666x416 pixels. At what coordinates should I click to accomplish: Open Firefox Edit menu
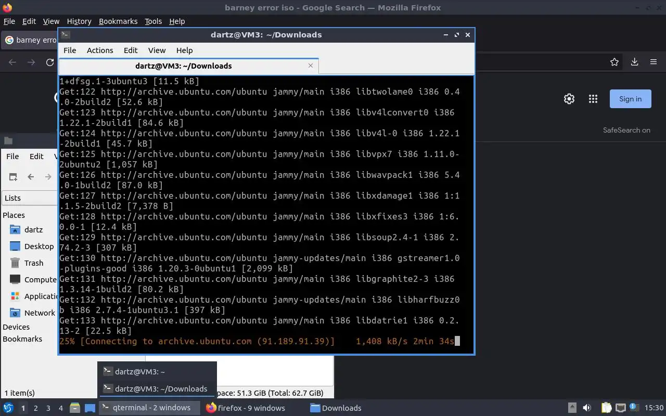coord(29,21)
